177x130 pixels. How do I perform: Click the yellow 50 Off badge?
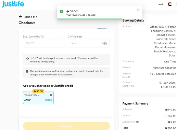(38, 91)
